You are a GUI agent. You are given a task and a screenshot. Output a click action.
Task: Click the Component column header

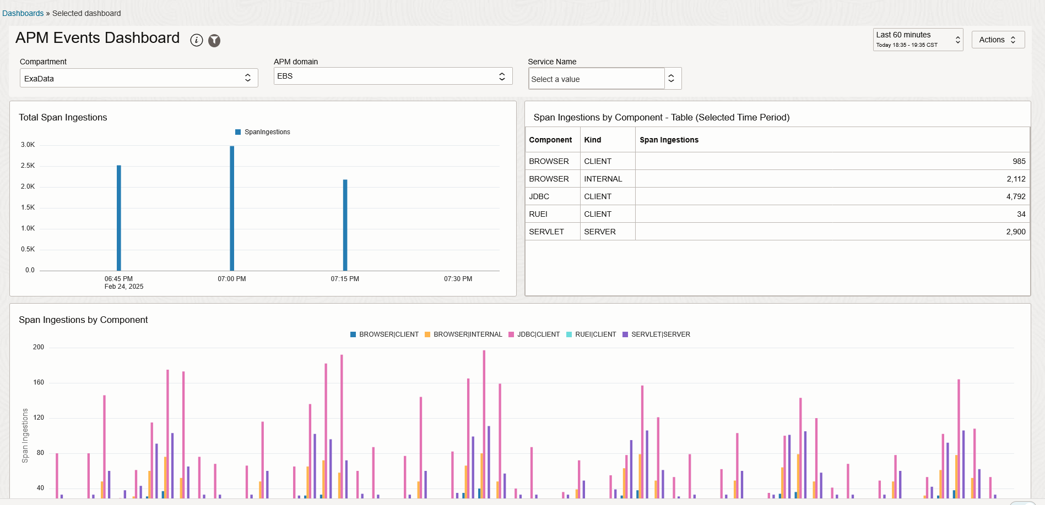pyautogui.click(x=550, y=140)
